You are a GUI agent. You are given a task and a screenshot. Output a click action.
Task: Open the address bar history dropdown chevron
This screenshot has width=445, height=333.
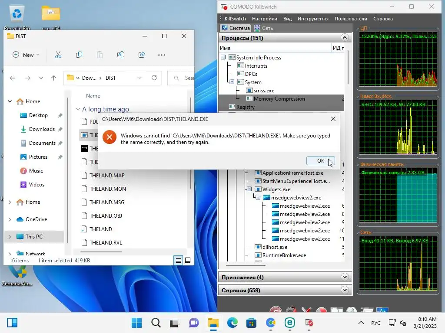[140, 78]
